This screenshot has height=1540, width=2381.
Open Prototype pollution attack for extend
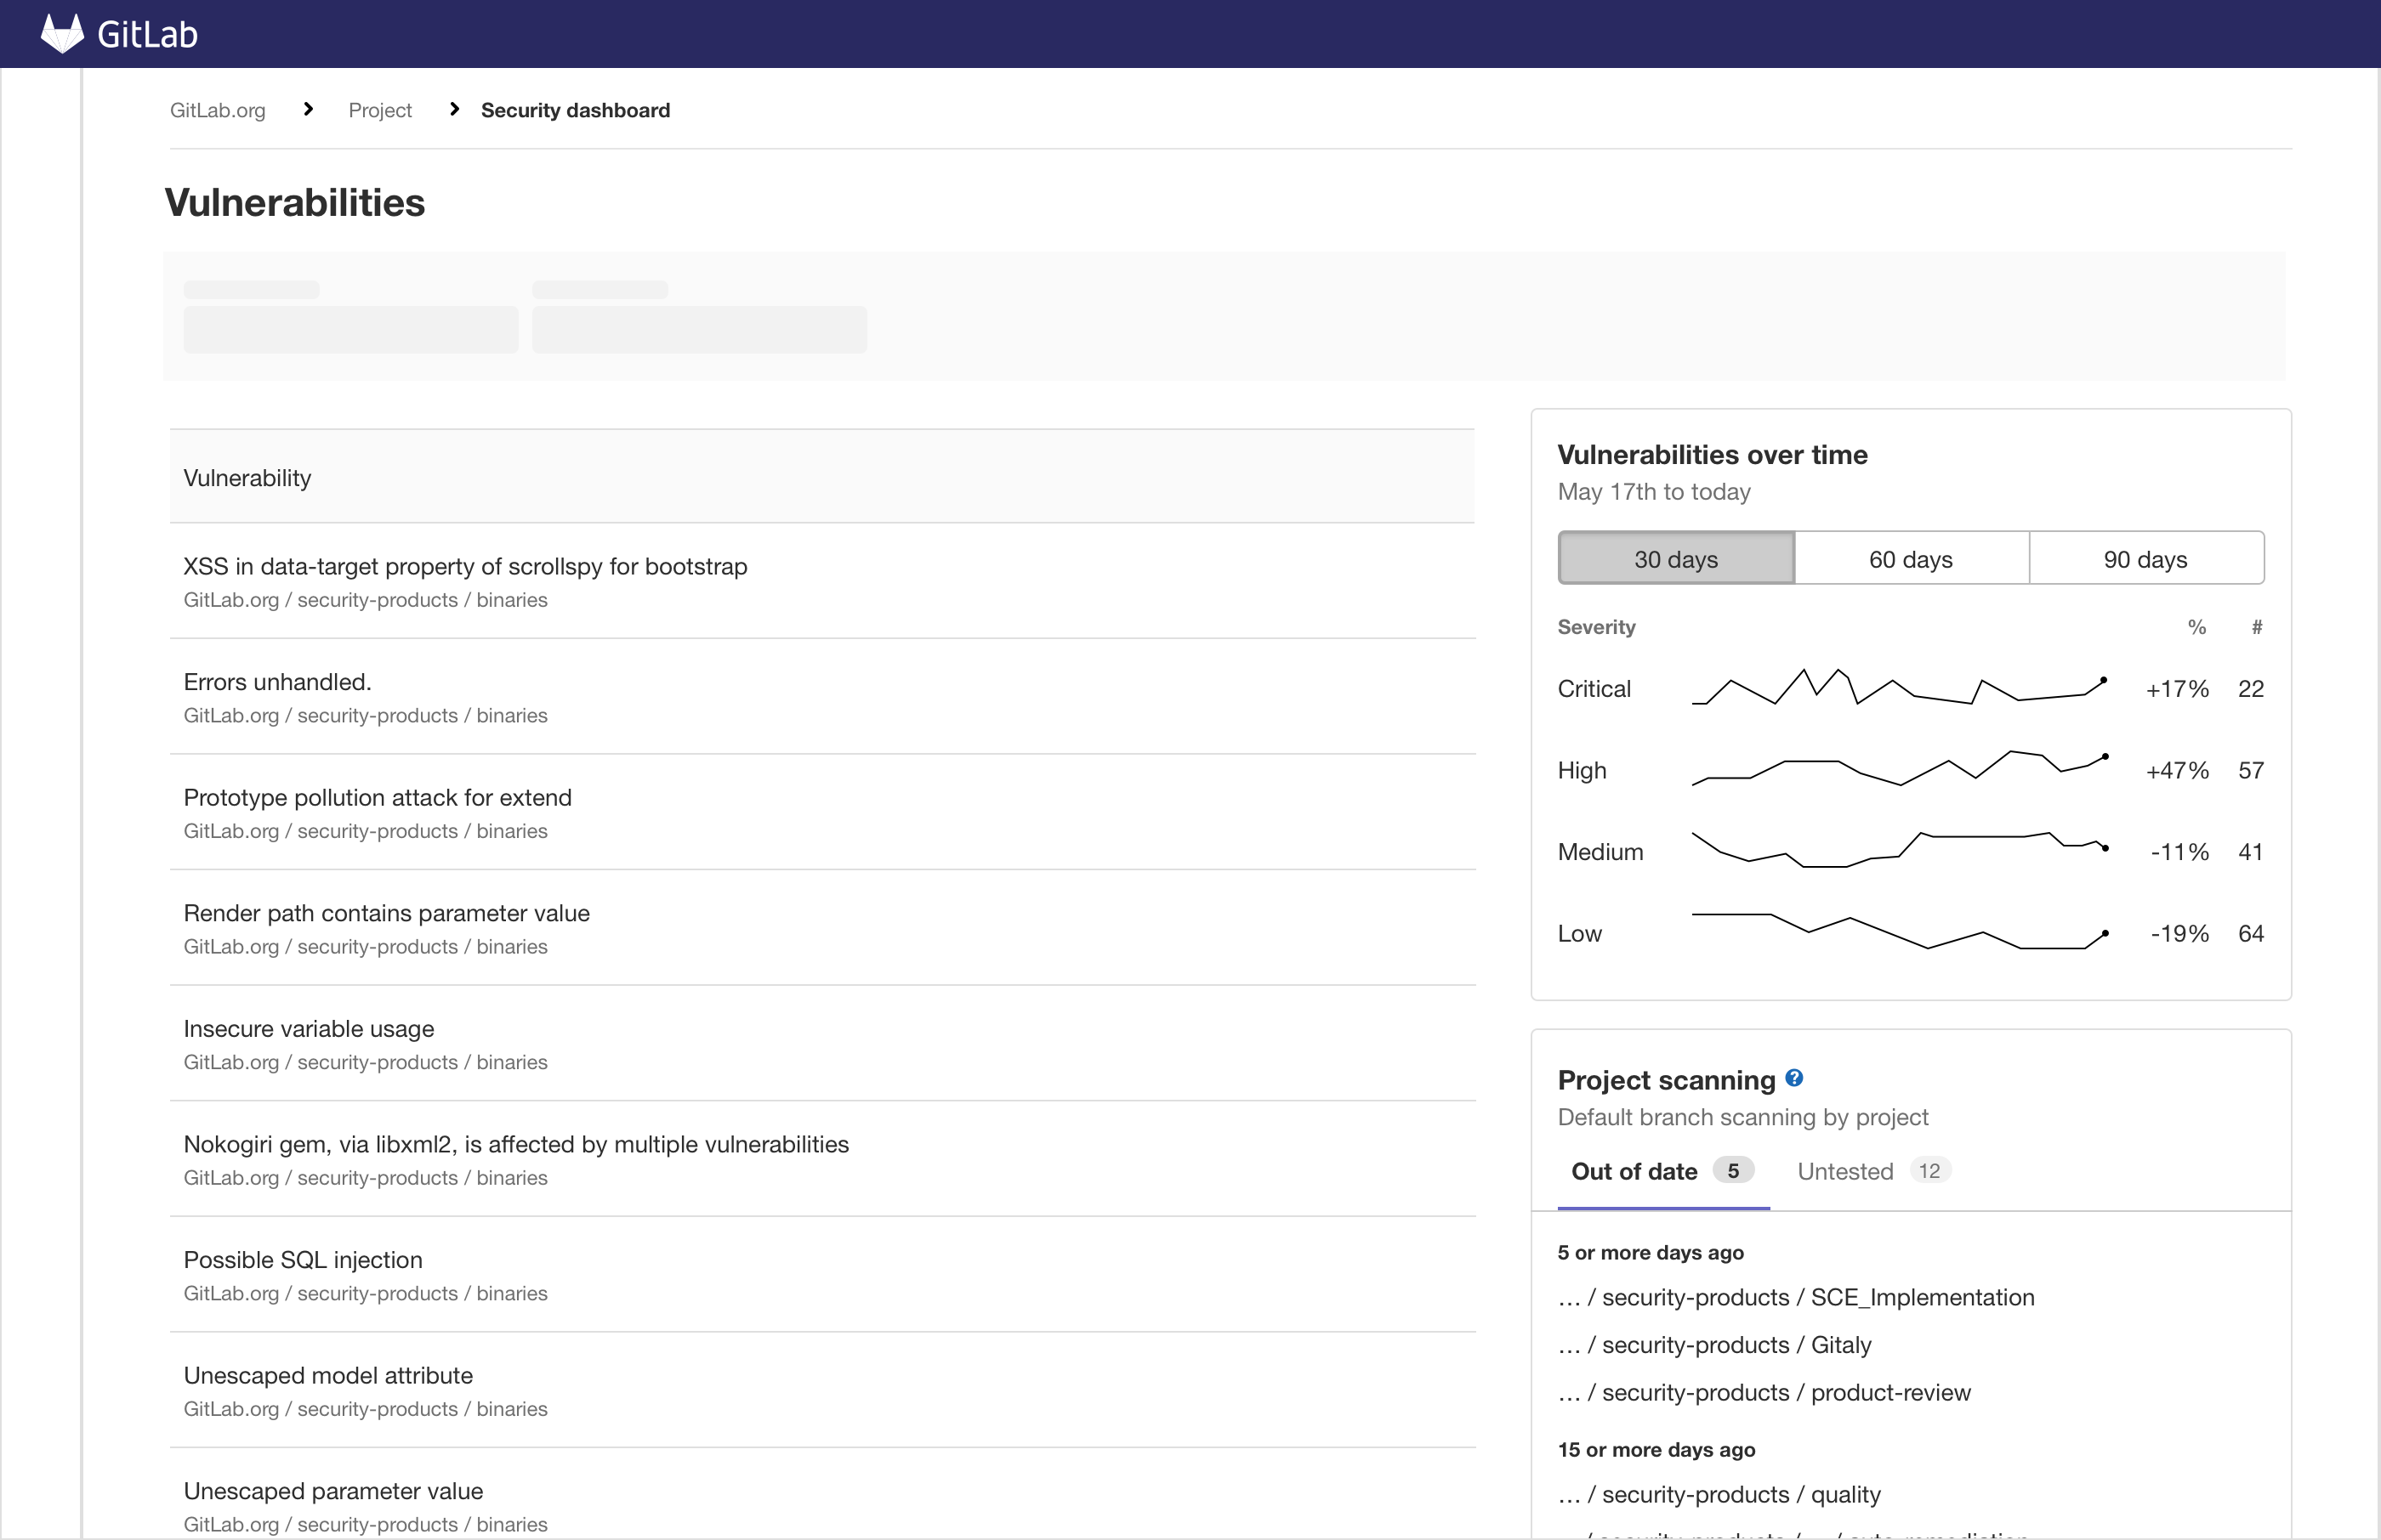tap(378, 798)
